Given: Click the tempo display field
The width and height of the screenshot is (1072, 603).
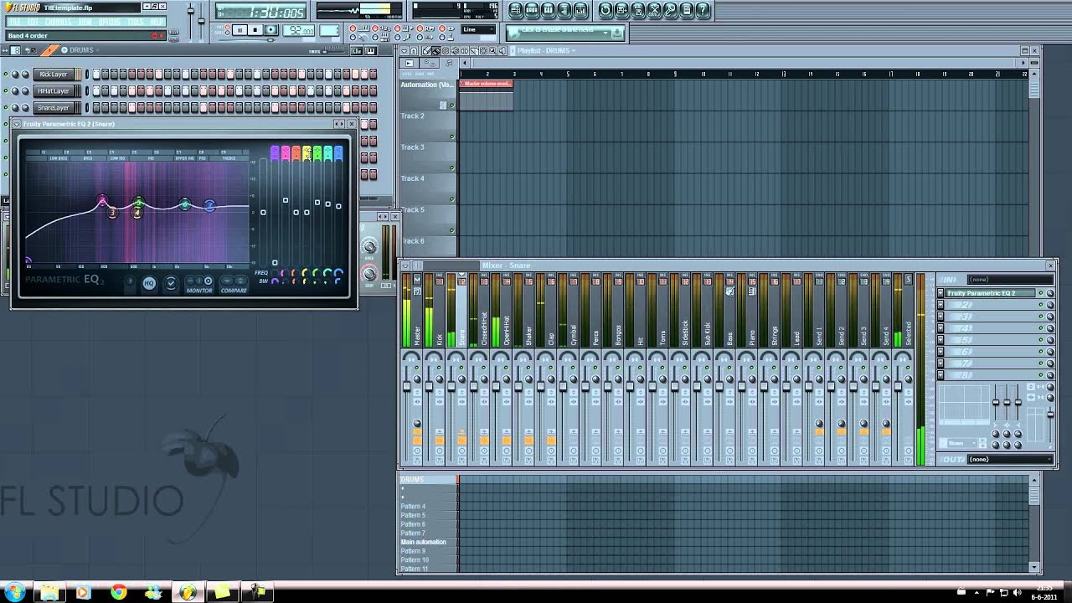Looking at the screenshot, I should [299, 30].
